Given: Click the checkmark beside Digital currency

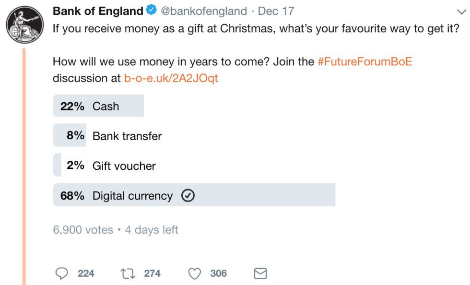Looking at the screenshot, I should pos(188,196).
